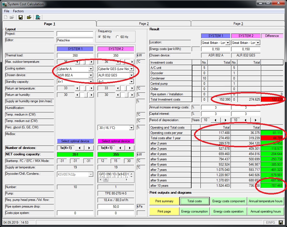The height and width of the screenshot is (227, 287).
Task: Switch to the Page 2 tab
Action: click(x=144, y=24)
